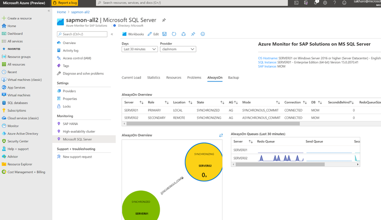Click sapmon-all2 breadcrumb link
The width and height of the screenshot is (381, 220).
80,12
